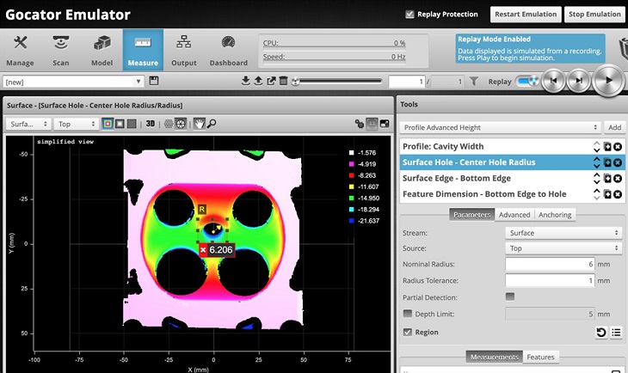The height and width of the screenshot is (373, 628).
Task: Toggle the Replay Protection checkbox
Action: (409, 15)
